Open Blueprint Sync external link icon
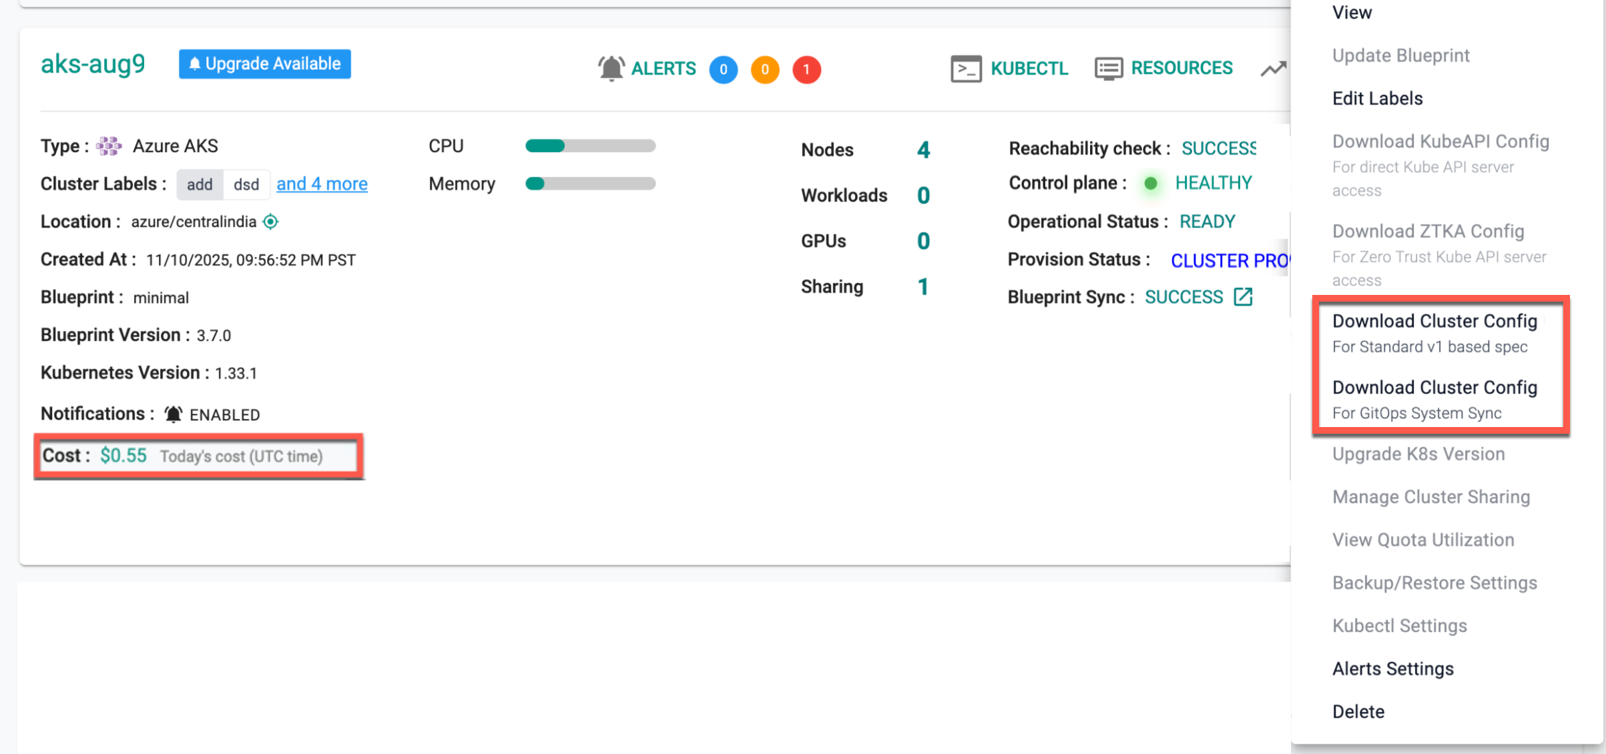The image size is (1606, 754). coord(1243,297)
